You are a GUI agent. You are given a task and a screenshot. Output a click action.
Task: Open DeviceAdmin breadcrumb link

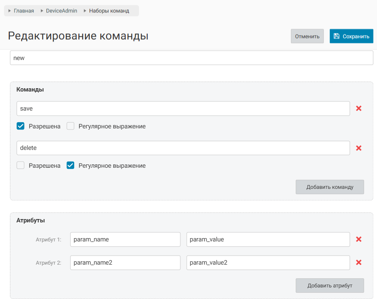point(61,11)
